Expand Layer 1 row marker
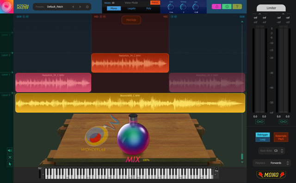Image resolution: width=296 pixels, height=183 pixels. click(x=12, y=72)
